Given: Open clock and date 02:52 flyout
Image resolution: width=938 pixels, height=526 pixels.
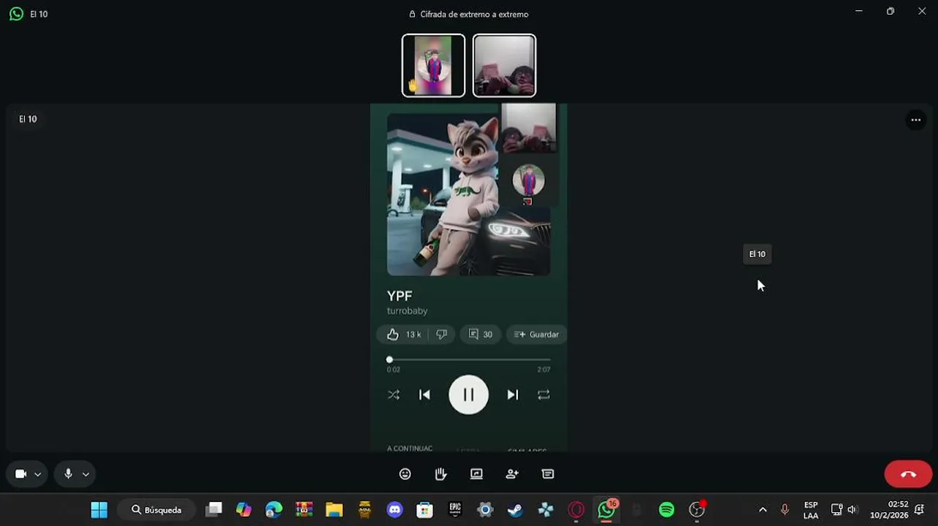Looking at the screenshot, I should pos(890,510).
